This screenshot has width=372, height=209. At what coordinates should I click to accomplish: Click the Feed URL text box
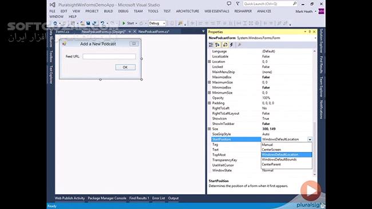(109, 57)
